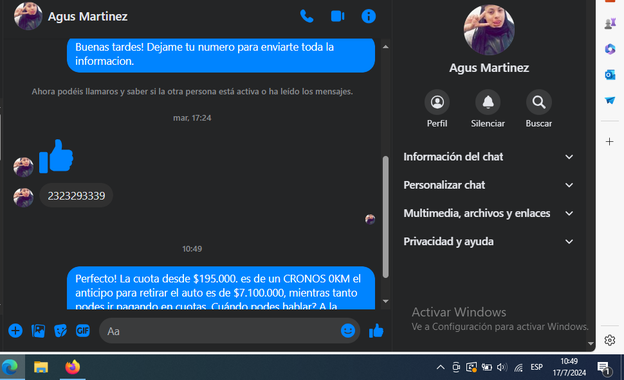Click the Buenas tardes message bubble
This screenshot has height=380, width=624.
click(221, 55)
